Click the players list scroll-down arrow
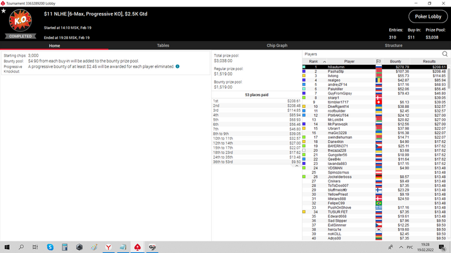This screenshot has width=451, height=253. [449, 239]
